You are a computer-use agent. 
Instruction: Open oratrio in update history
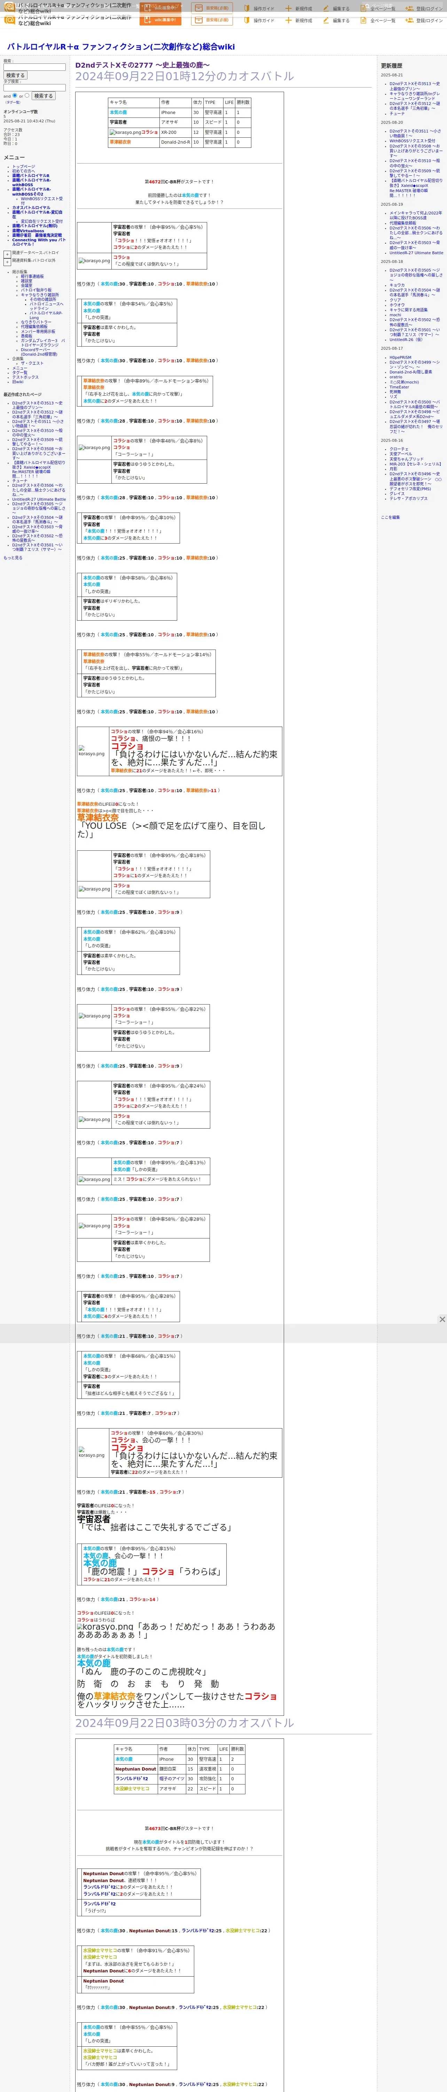(x=396, y=377)
